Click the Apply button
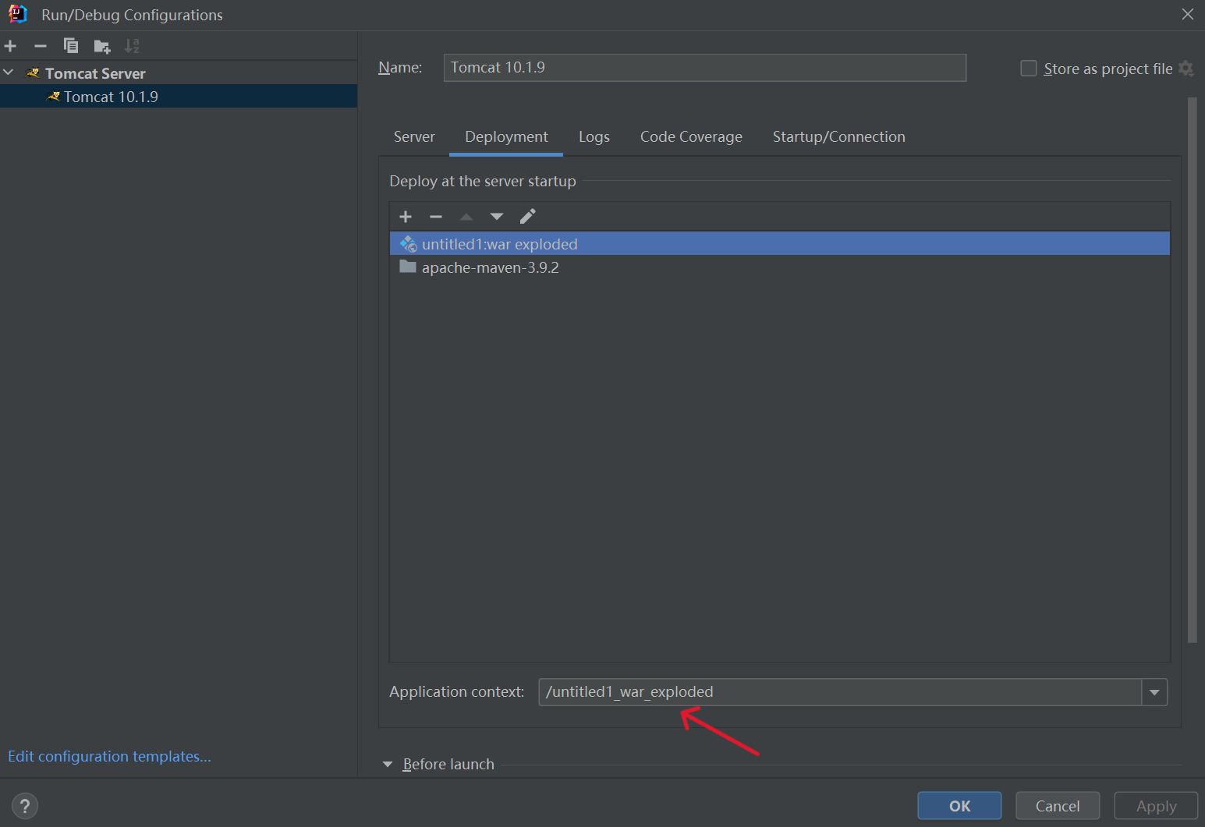Screen dimensions: 1205x827 [1156, 806]
